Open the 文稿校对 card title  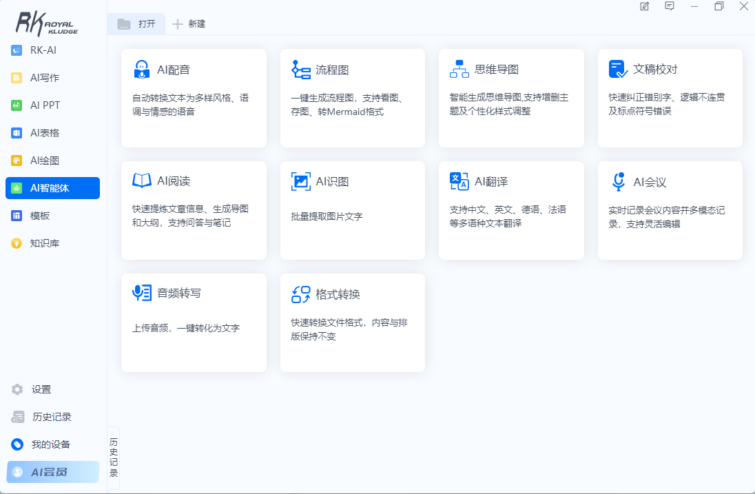(x=655, y=70)
